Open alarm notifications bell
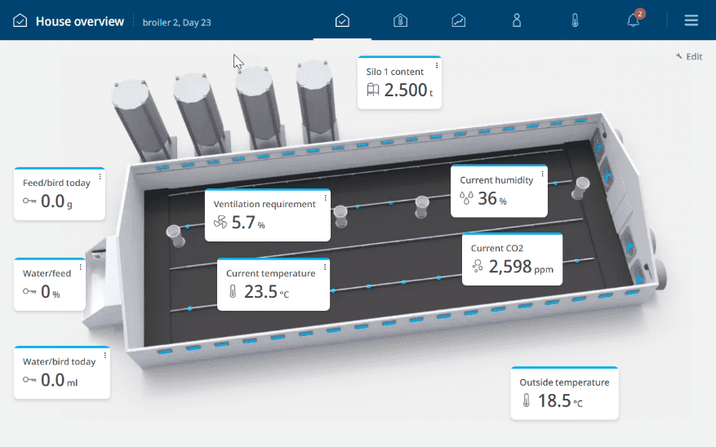Screen dimensions: 716x447 (633, 20)
